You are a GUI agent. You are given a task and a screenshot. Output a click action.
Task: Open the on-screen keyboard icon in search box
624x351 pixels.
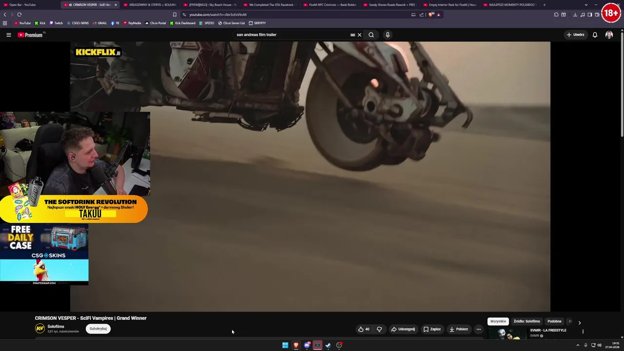[x=352, y=35]
